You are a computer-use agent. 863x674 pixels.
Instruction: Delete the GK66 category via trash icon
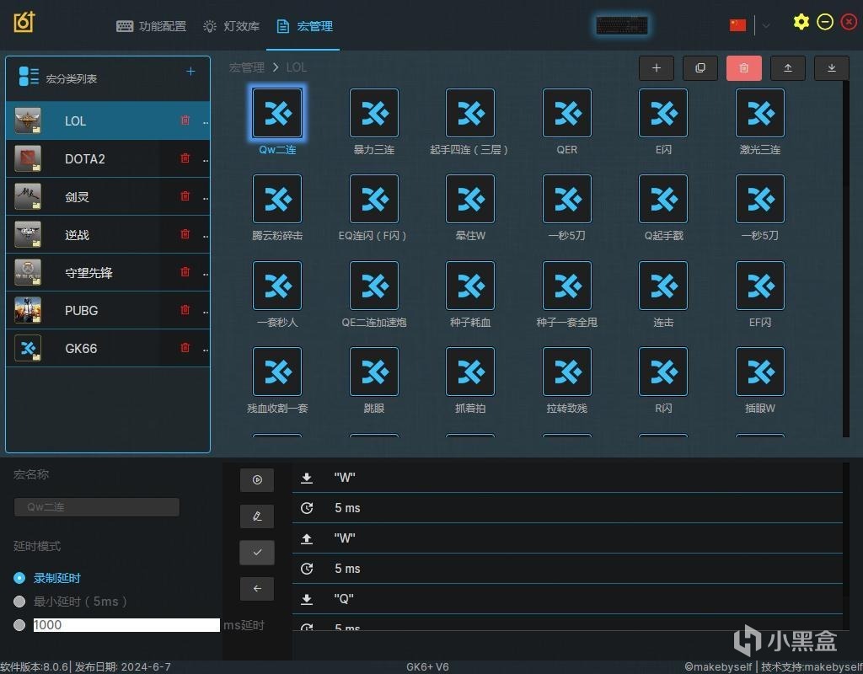click(185, 348)
